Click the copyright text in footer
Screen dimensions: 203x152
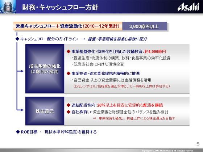(167, 151)
